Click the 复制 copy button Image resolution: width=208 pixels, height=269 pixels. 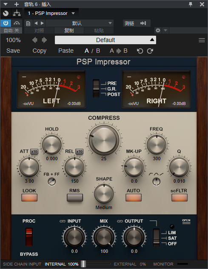click(x=69, y=31)
